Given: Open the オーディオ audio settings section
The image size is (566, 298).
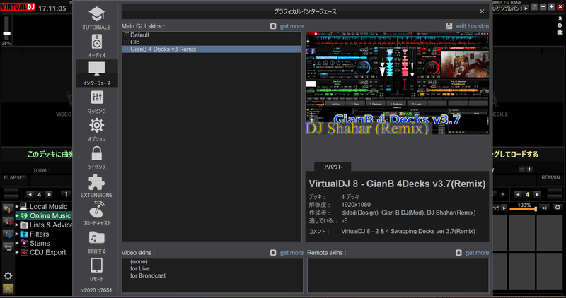Looking at the screenshot, I should (96, 46).
